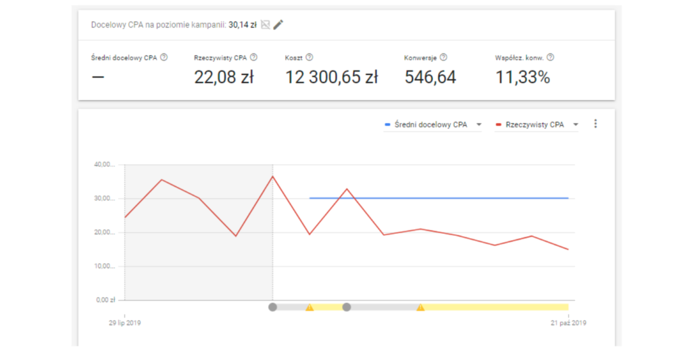The image size is (692, 349).
Task: Click the 12 300,65 zł cost value
Action: [x=331, y=78]
